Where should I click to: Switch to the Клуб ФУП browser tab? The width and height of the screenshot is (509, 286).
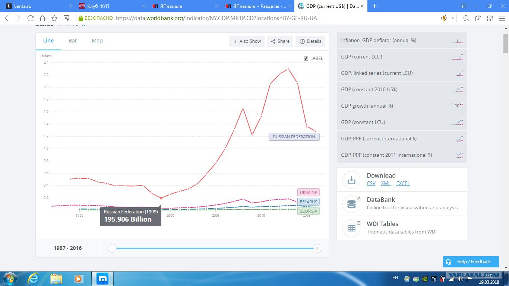tap(111, 6)
